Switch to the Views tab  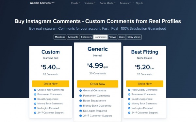(113, 37)
